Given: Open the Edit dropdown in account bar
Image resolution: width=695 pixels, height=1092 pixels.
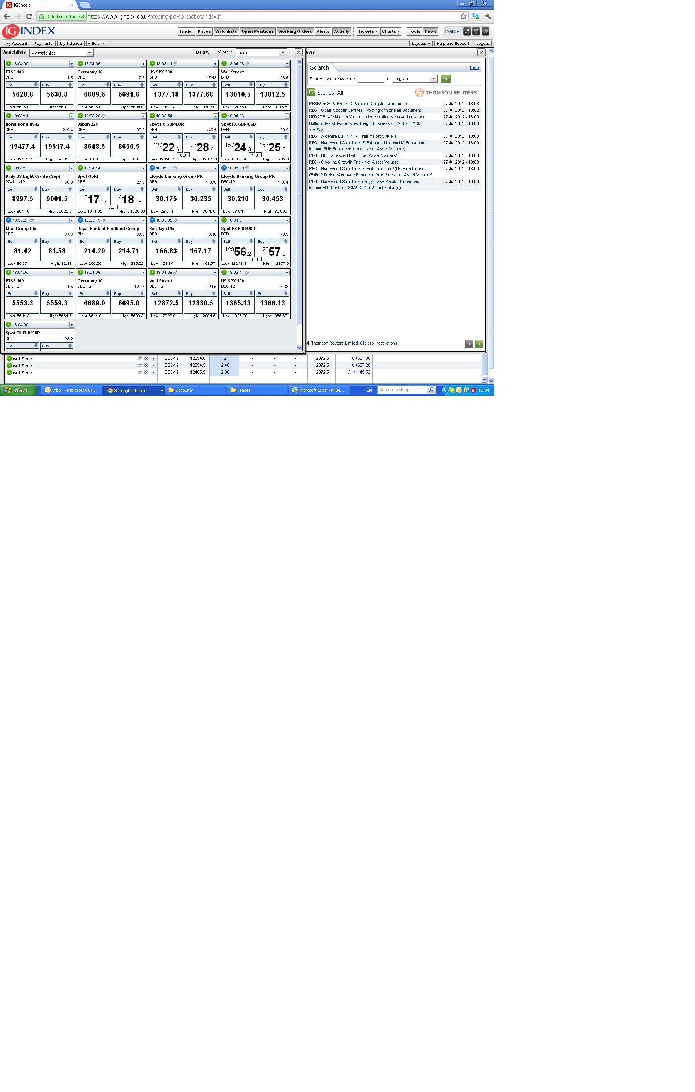Looking at the screenshot, I should [97, 44].
